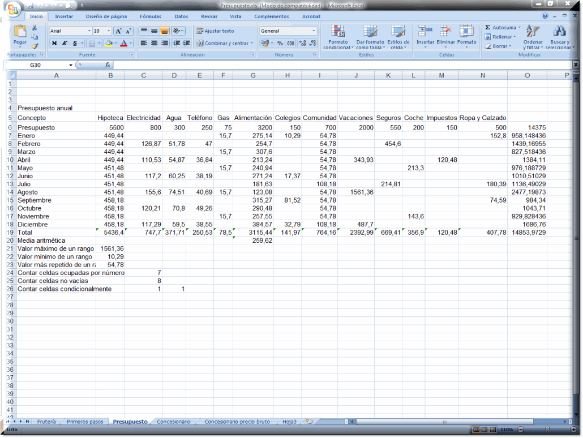
Task: Click the insert function fx icon
Action: tap(108, 65)
